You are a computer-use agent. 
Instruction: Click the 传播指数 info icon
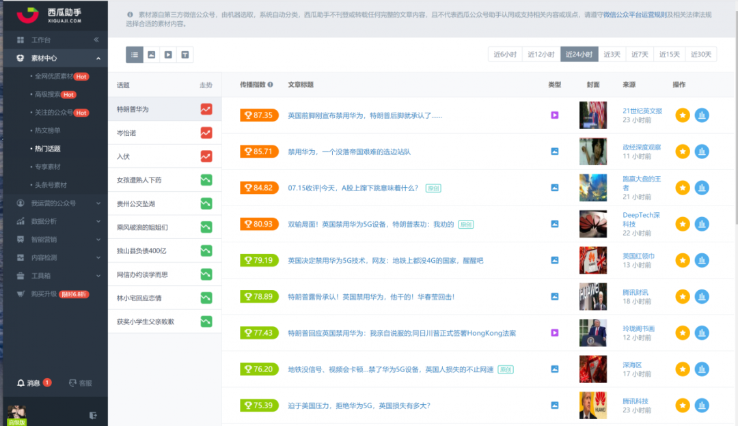(270, 85)
